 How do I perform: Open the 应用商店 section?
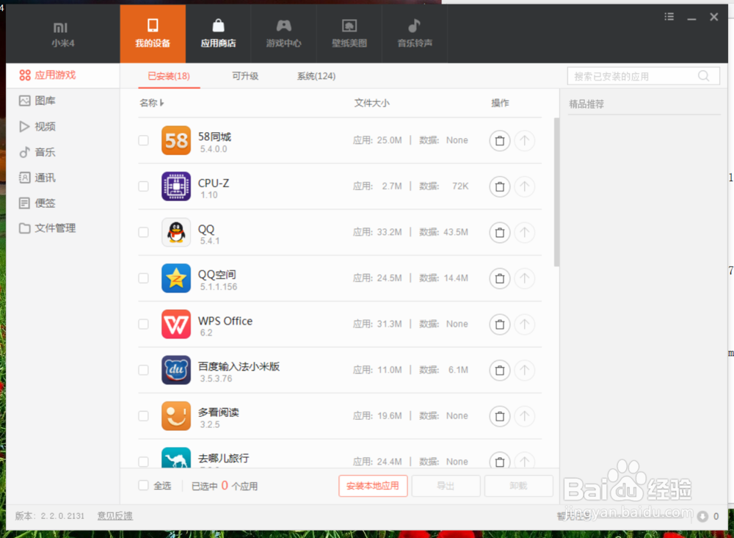click(218, 34)
